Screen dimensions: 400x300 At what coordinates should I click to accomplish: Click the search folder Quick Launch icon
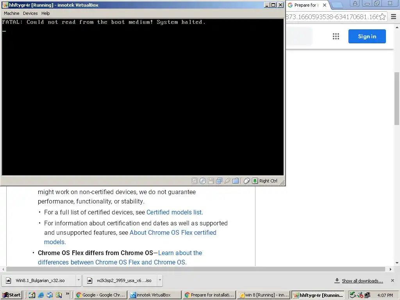click(x=59, y=295)
